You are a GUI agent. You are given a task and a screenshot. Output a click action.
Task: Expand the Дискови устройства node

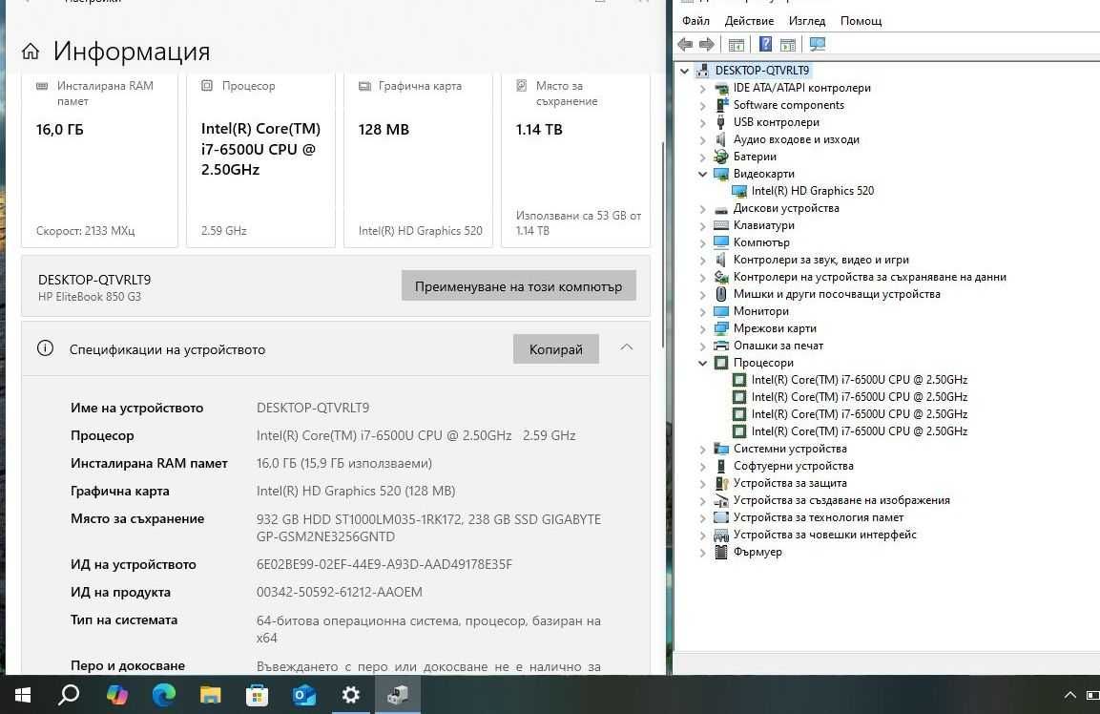coord(702,208)
